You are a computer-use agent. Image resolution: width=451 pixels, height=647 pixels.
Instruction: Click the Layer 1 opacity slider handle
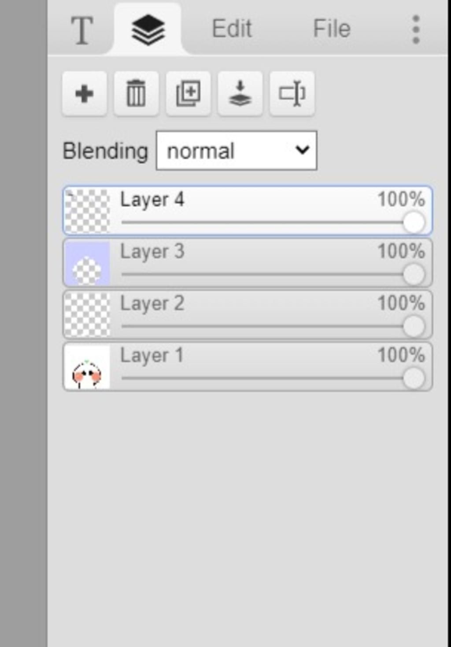coord(414,378)
